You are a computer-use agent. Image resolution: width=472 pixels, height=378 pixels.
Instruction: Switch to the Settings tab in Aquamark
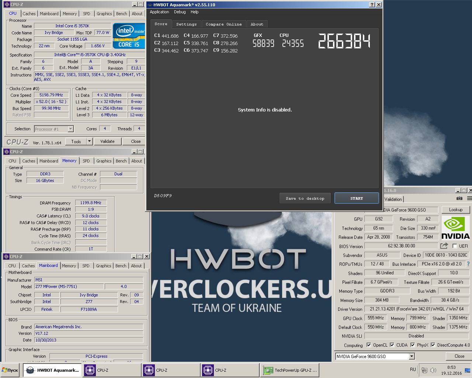click(187, 24)
